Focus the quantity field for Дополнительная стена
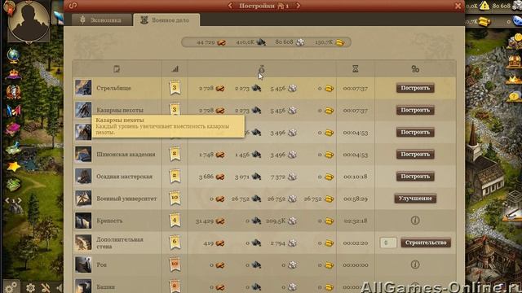The height and width of the screenshot is (293, 522). 388,243
